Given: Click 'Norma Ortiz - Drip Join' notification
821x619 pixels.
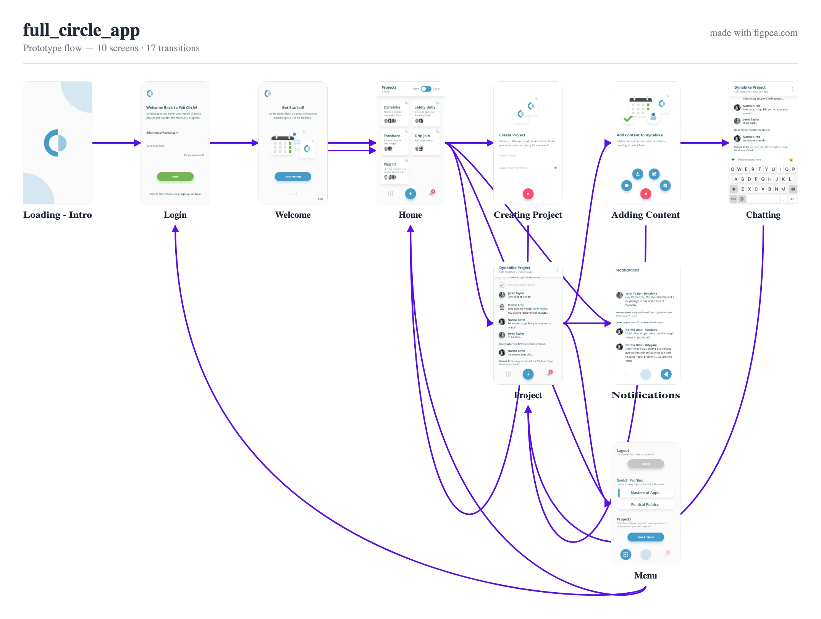Looking at the screenshot, I should (x=646, y=353).
